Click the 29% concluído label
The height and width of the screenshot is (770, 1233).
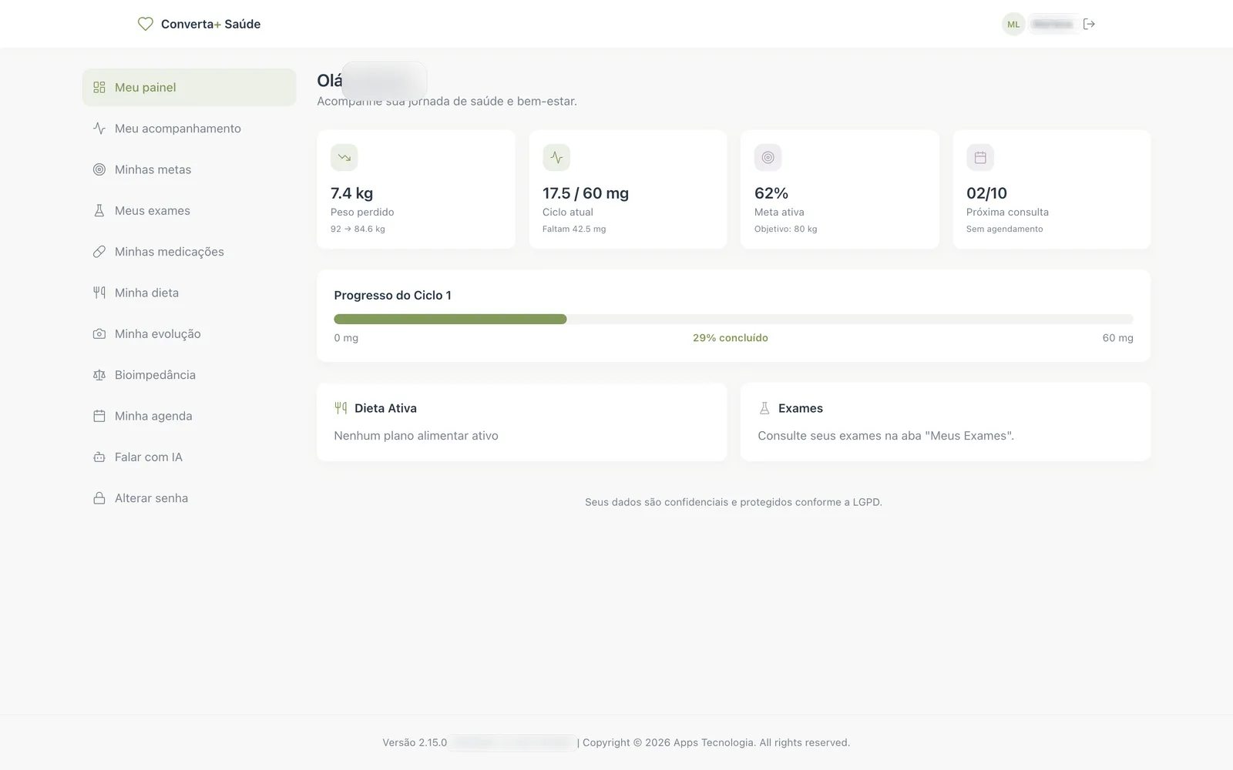tap(731, 338)
